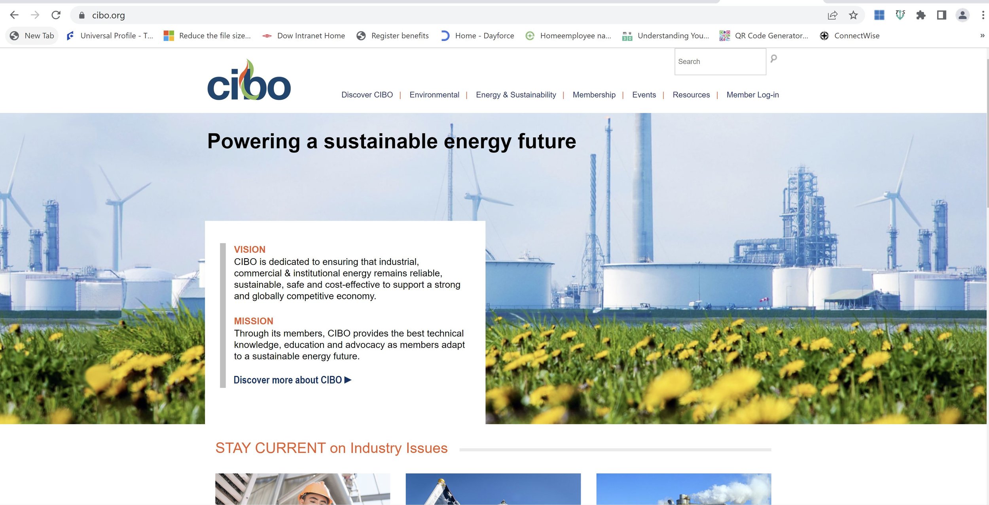Open the Events menu
The height and width of the screenshot is (505, 989).
pos(644,95)
